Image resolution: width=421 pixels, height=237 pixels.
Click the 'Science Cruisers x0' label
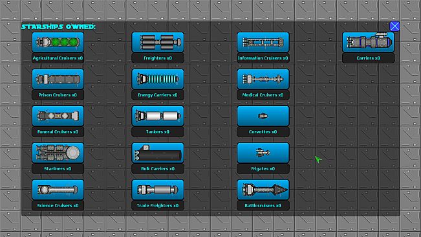[x=58, y=205]
